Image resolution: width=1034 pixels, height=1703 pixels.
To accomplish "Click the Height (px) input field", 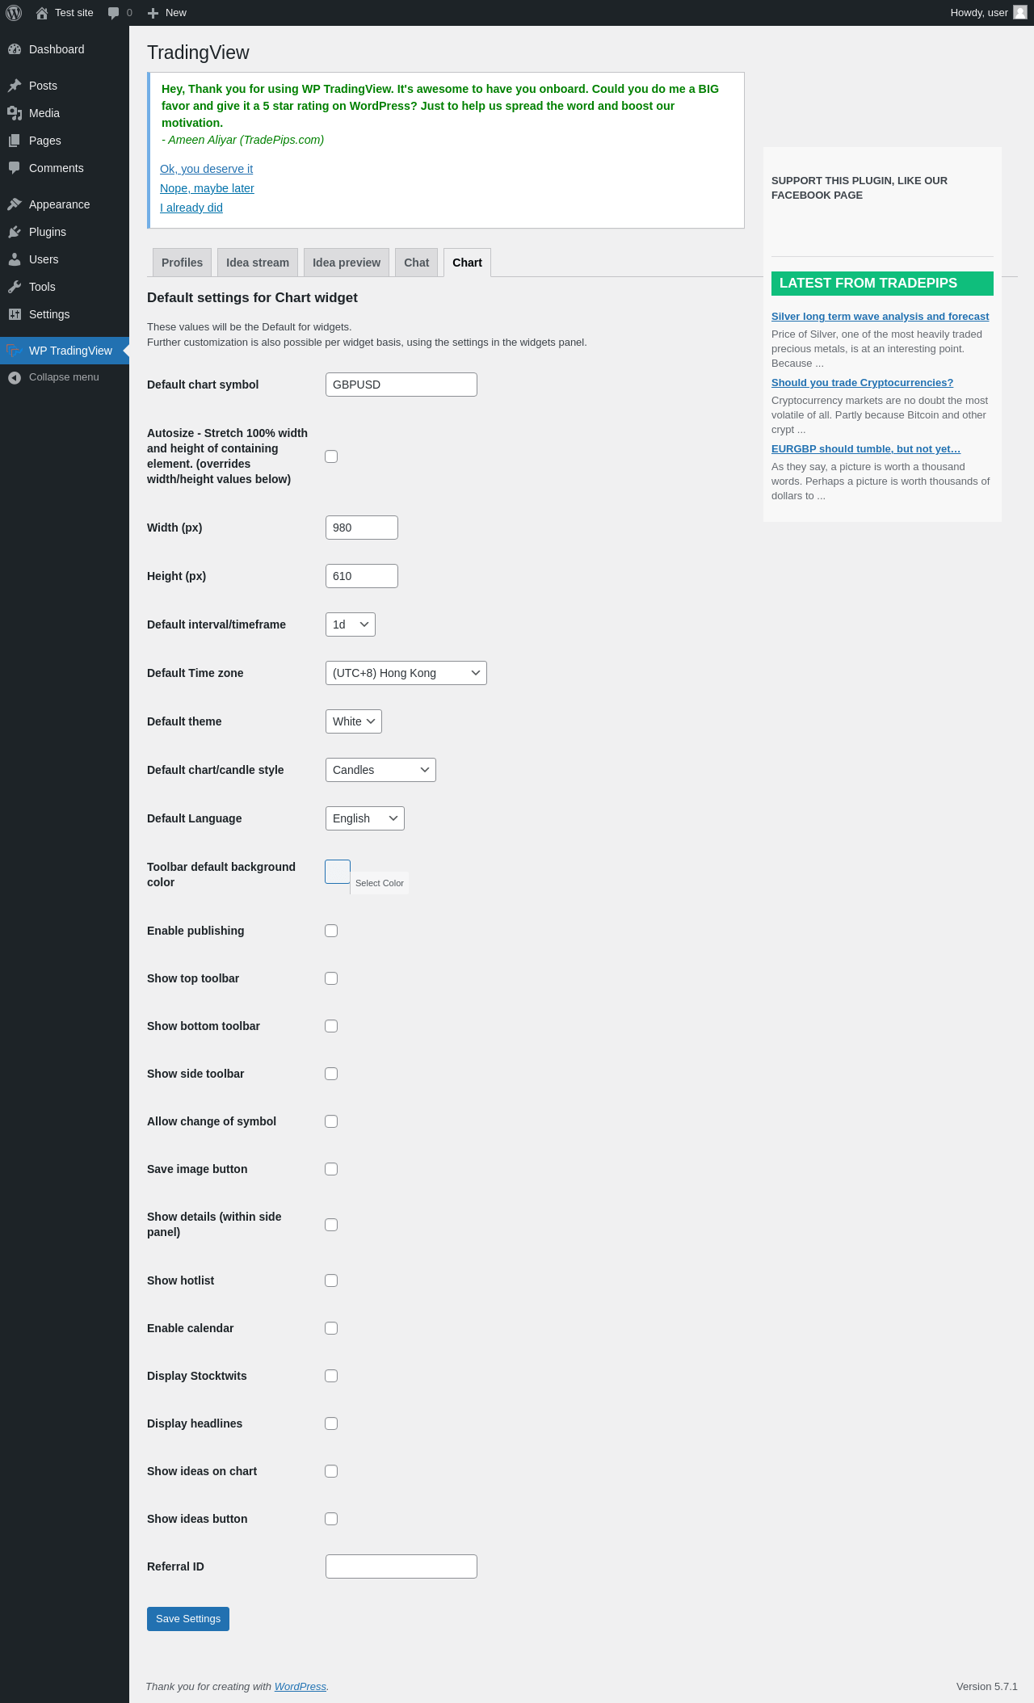I will [x=362, y=576].
